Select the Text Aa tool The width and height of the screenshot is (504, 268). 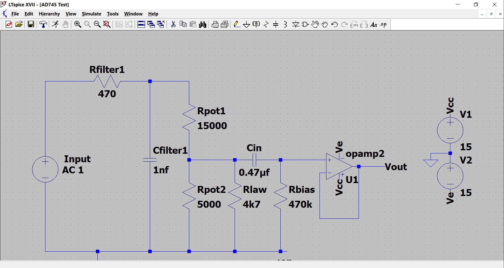point(374,25)
